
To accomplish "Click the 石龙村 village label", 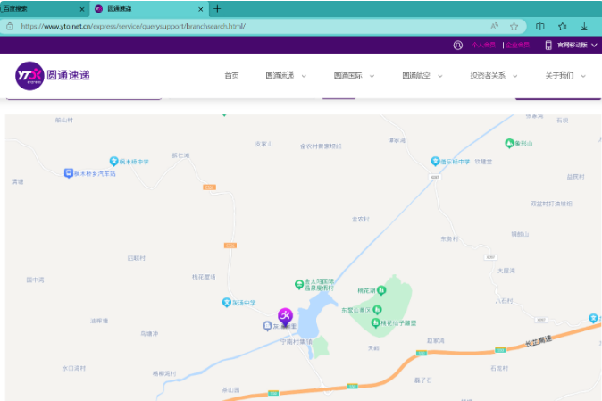I will coord(499,368).
